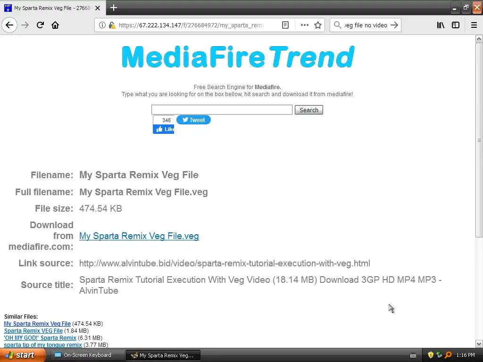
Task: Show site information icon in address bar
Action: 102,25
